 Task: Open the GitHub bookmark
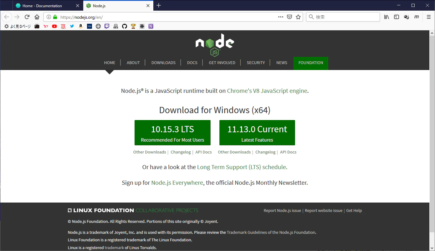(125, 27)
